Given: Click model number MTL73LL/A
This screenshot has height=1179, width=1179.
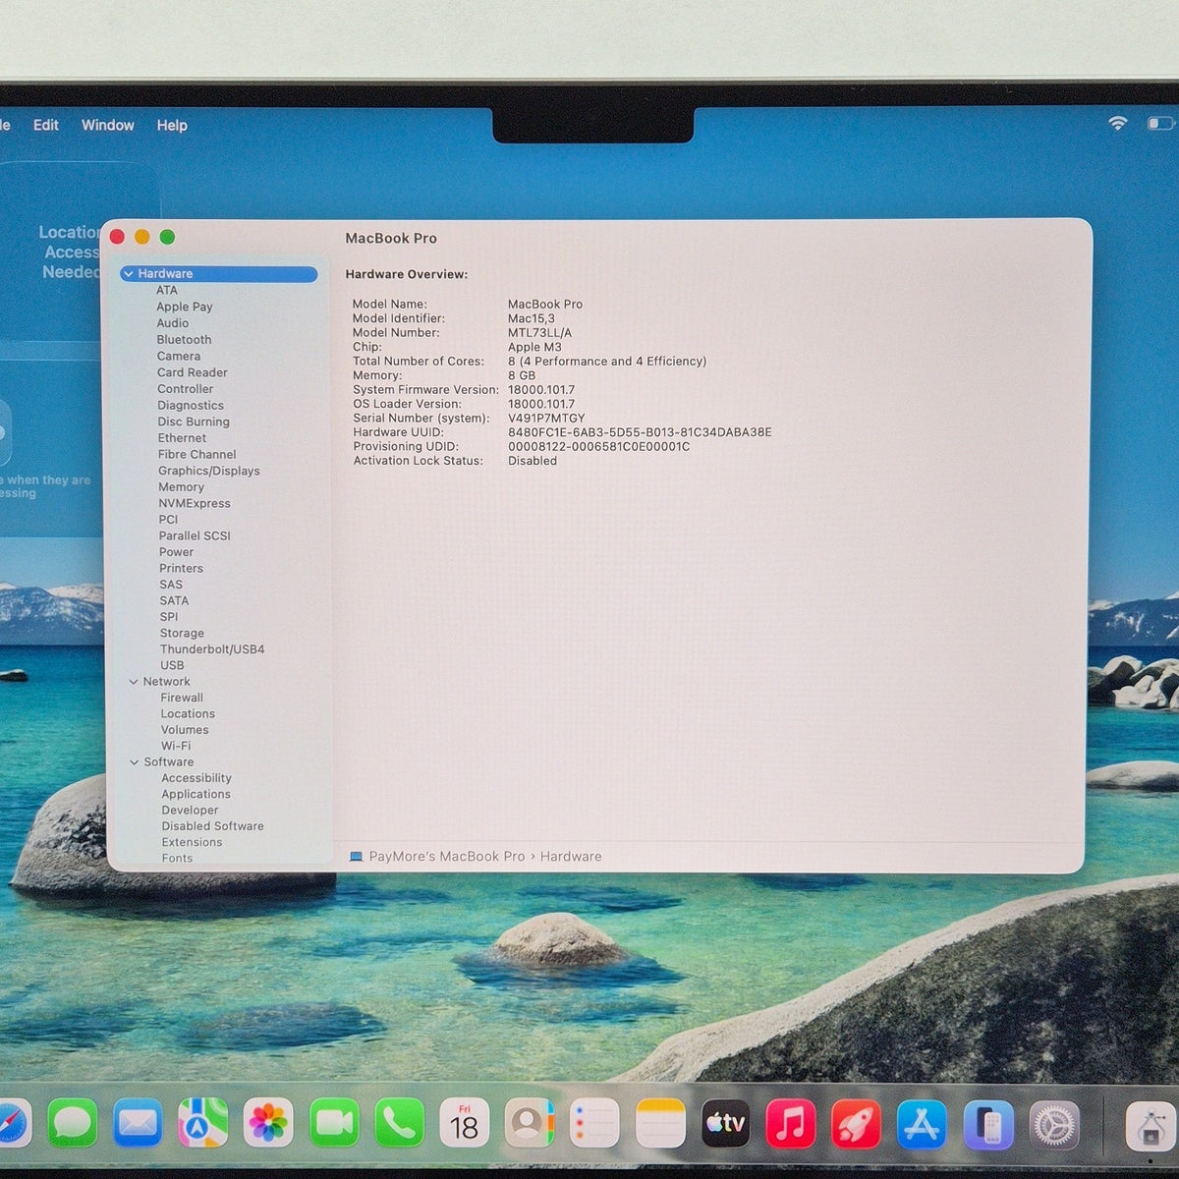Looking at the screenshot, I should tap(539, 333).
